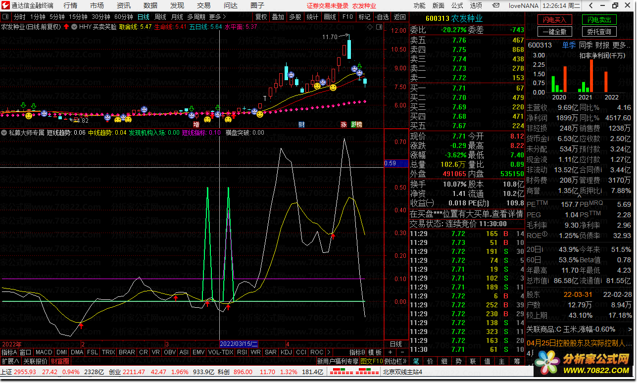
Task: Click -自选 to remove from watchlist
Action: click(x=382, y=16)
